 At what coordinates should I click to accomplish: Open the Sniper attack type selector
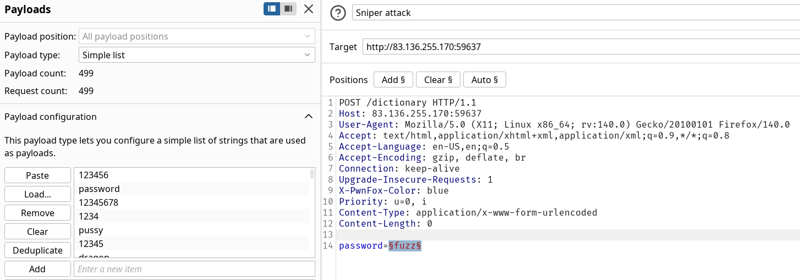pyautogui.click(x=575, y=13)
